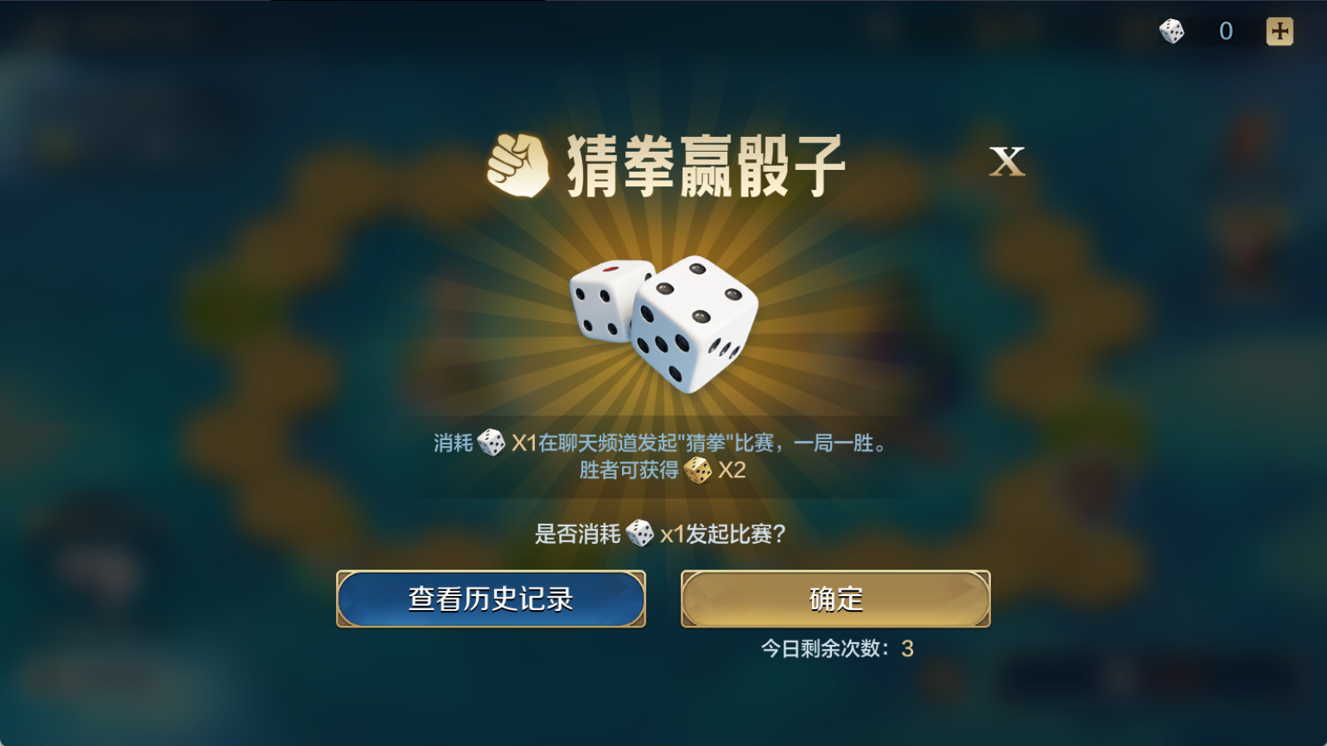Image resolution: width=1327 pixels, height=746 pixels.
Task: Click the fist icon beside the title
Action: pos(518,166)
